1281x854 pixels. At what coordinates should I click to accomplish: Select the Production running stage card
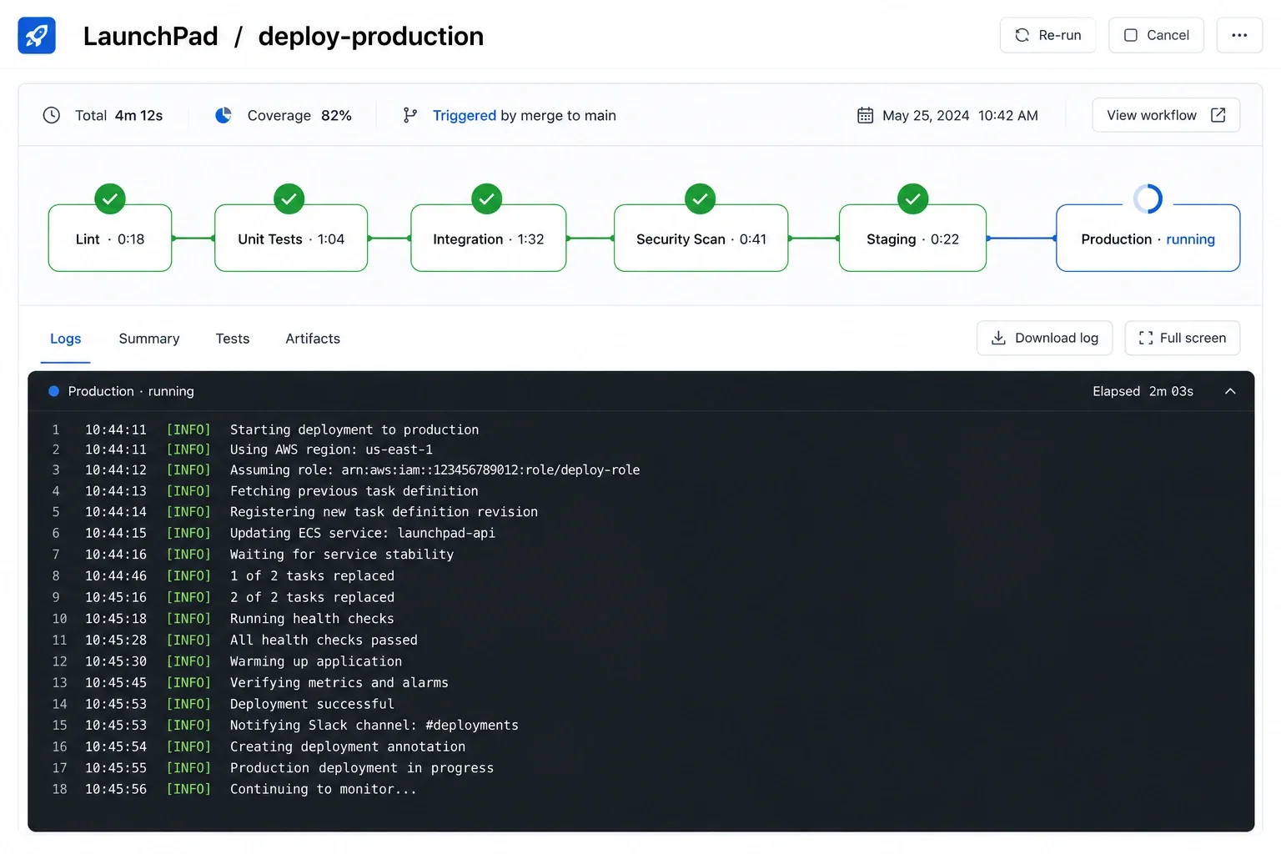point(1148,238)
